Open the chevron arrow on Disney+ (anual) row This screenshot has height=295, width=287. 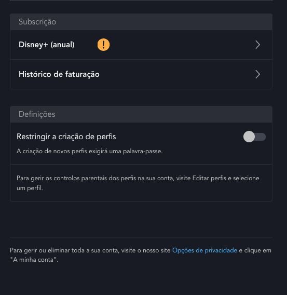click(258, 45)
